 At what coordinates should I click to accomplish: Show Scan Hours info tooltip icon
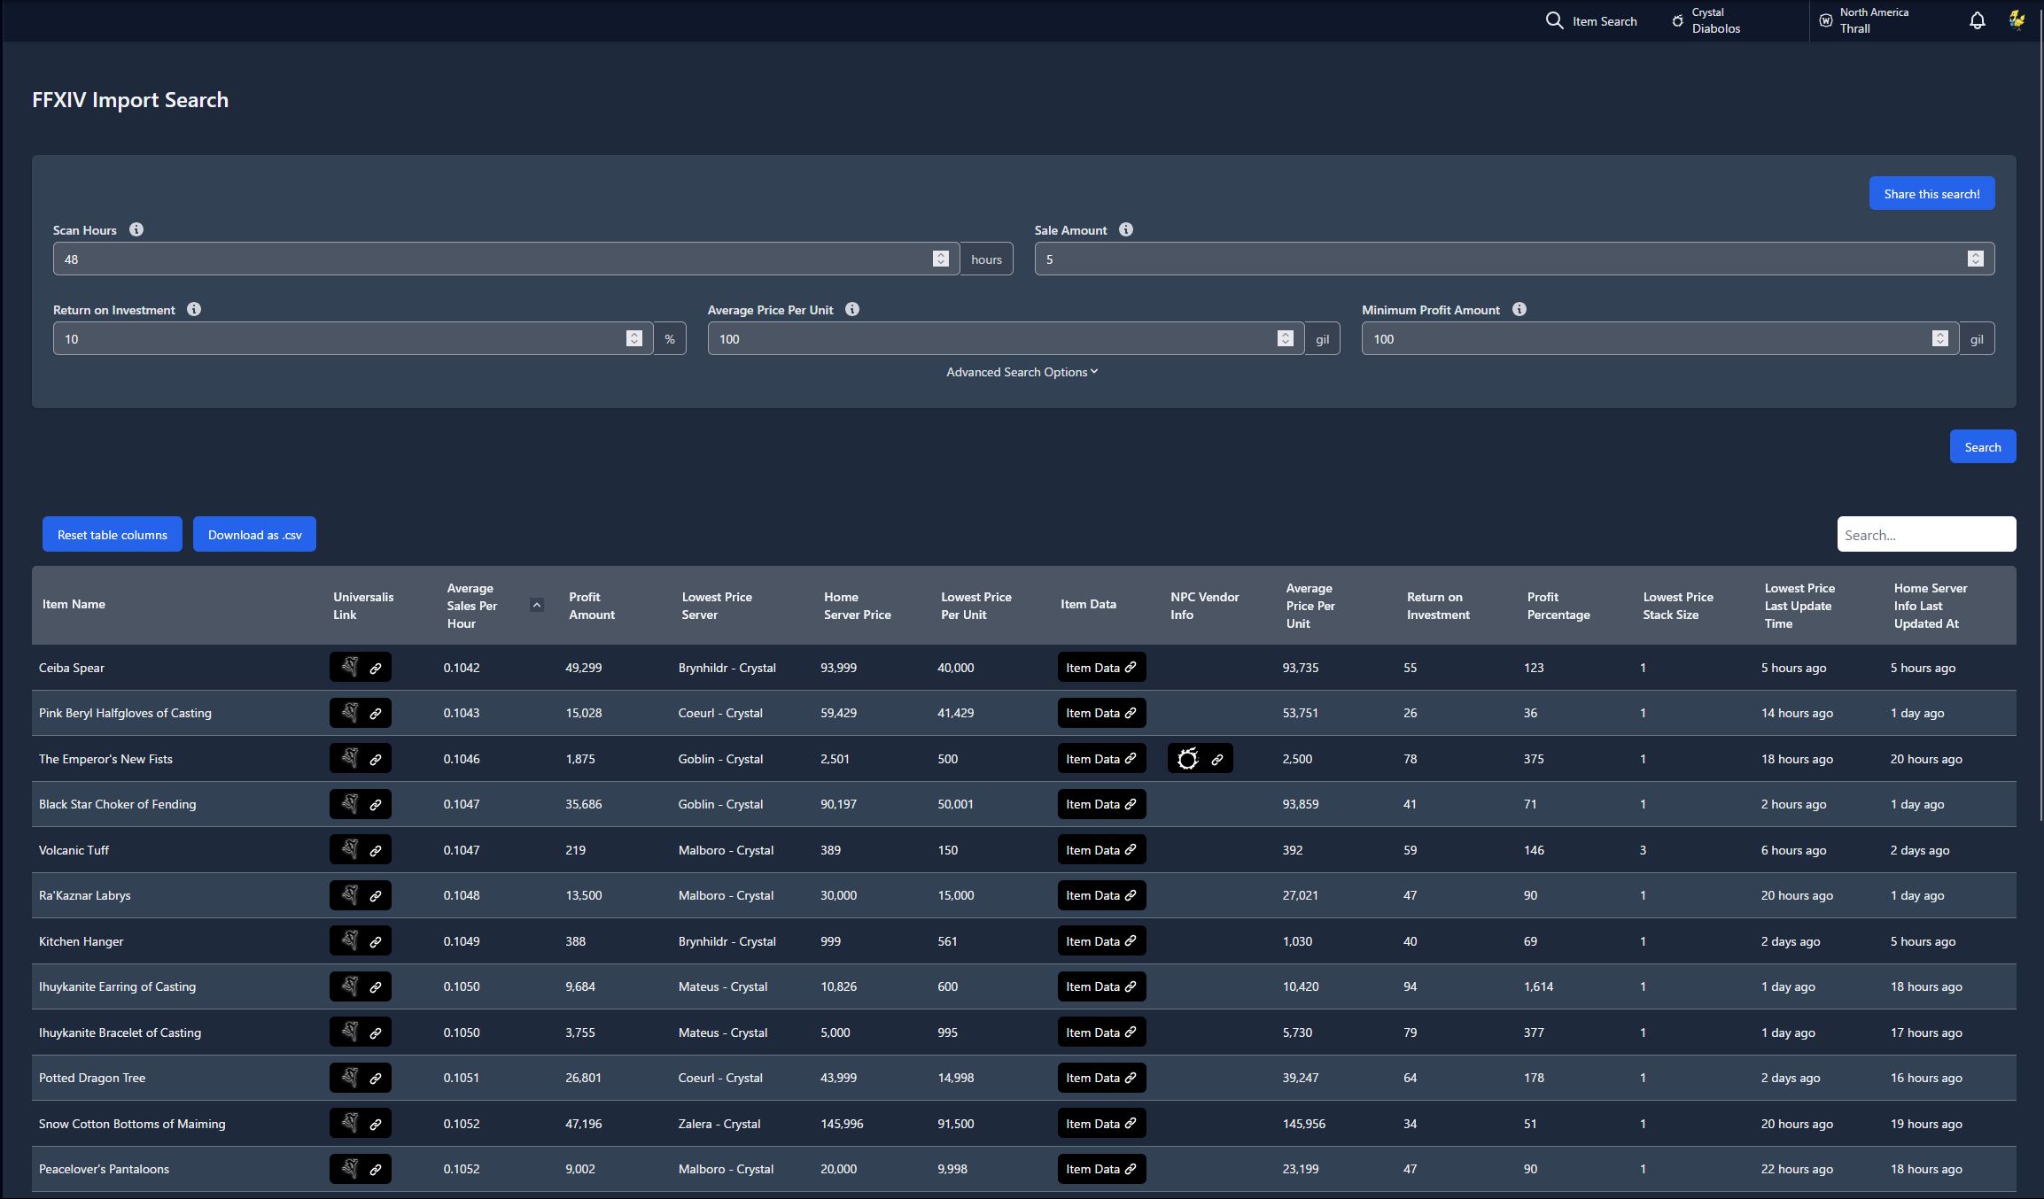(136, 229)
